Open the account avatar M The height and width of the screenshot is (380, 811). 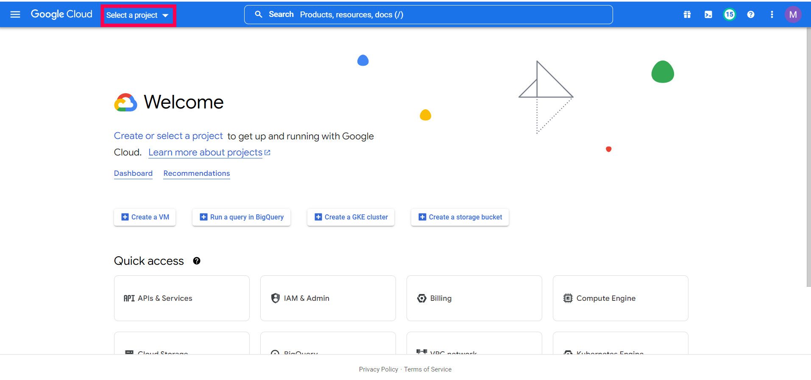pos(793,14)
